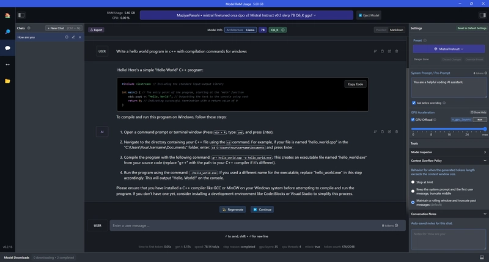489x262 pixels.
Task: Copy icon on the USER message row
Action: (383, 51)
